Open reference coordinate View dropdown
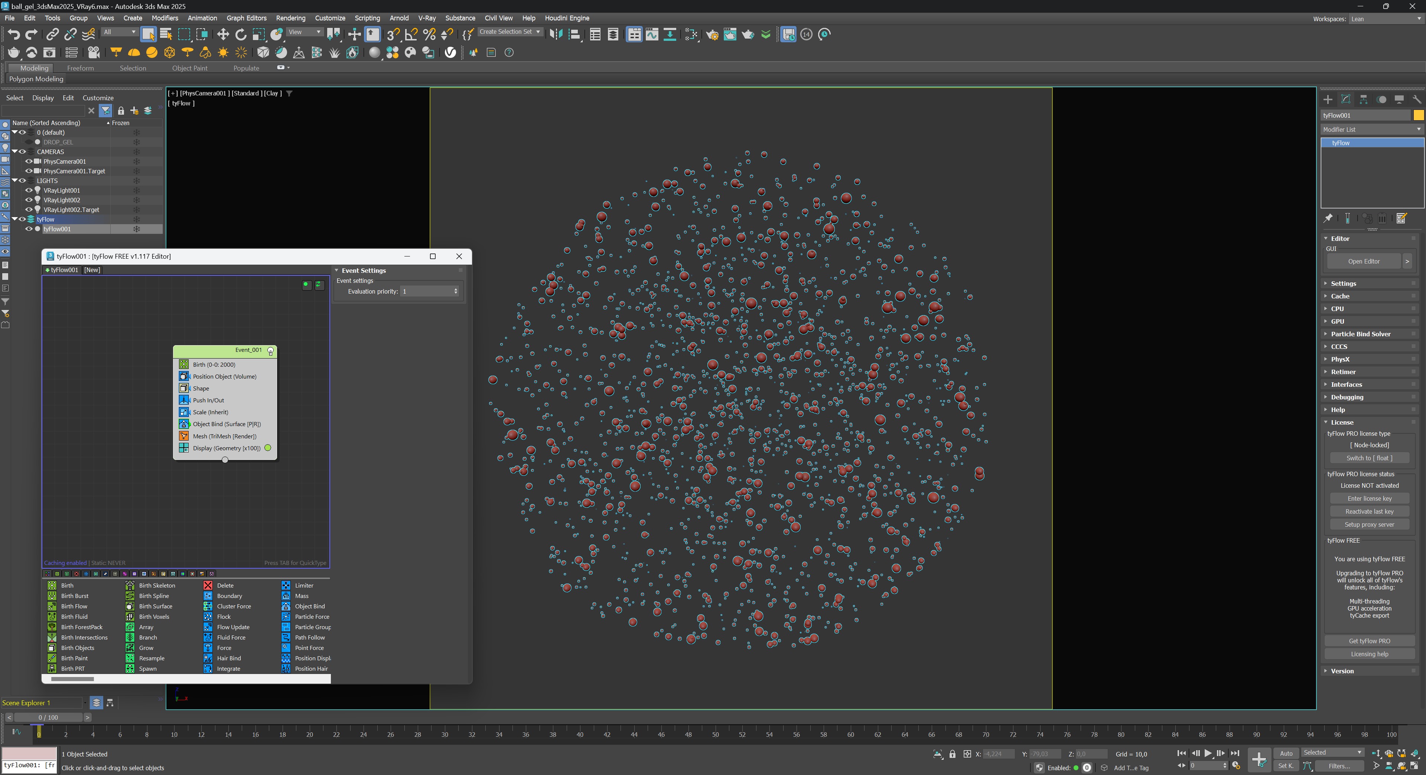Screen dimensions: 1426x775 (305, 32)
